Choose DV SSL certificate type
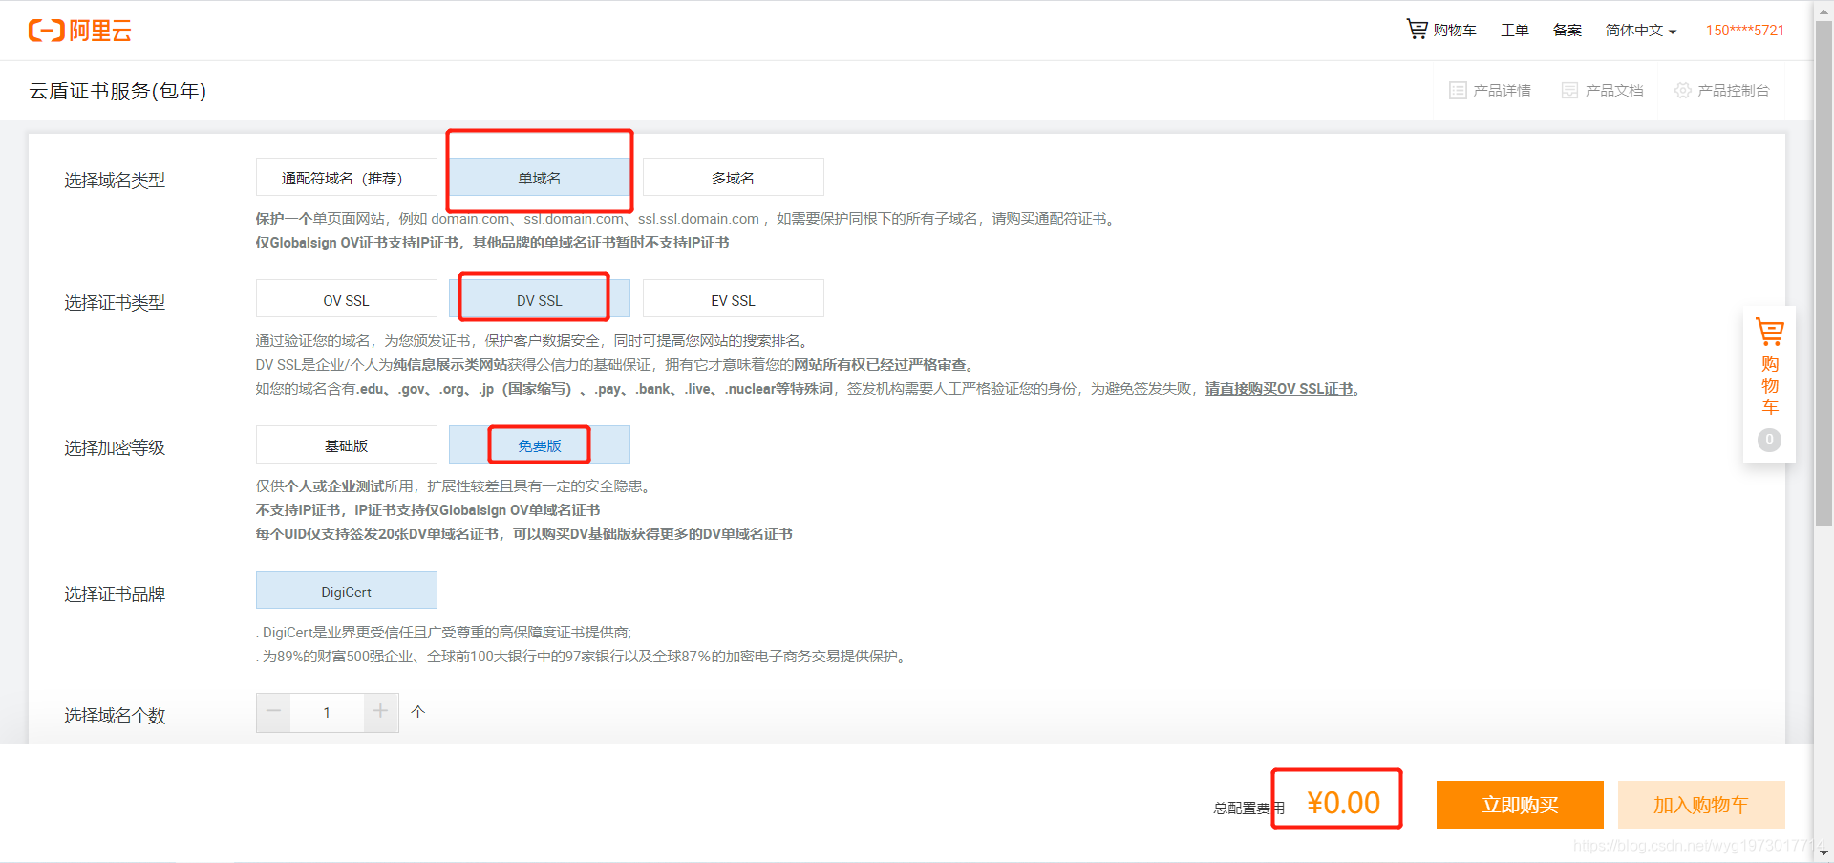1834x863 pixels. [x=540, y=300]
